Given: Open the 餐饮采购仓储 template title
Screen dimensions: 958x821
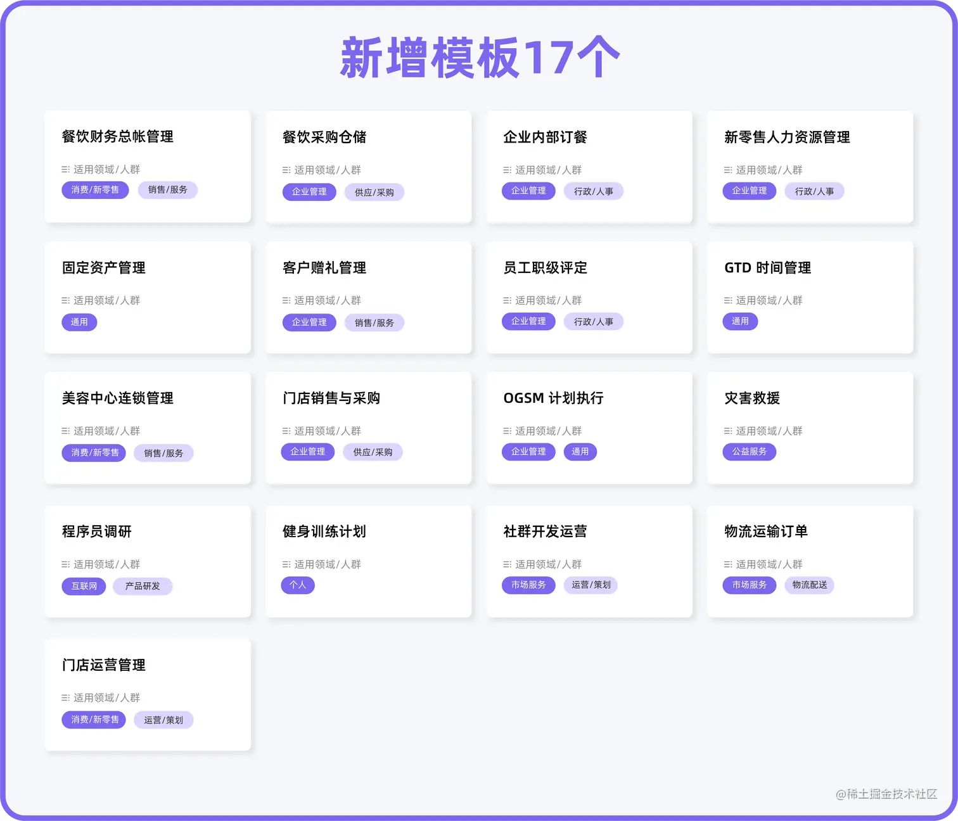Looking at the screenshot, I should click(324, 137).
